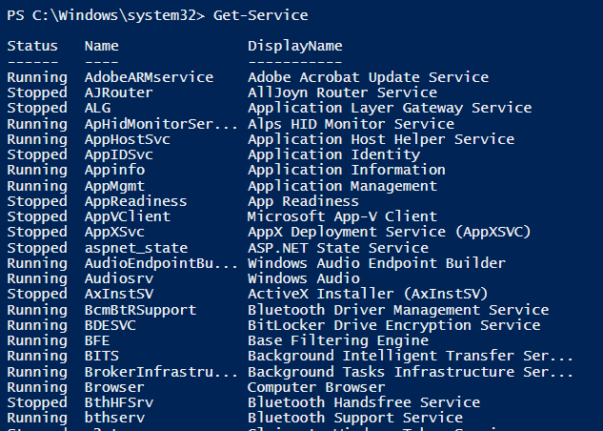
Task: Select BitLocker Drive Encryption Service text
Action: [x=393, y=325]
